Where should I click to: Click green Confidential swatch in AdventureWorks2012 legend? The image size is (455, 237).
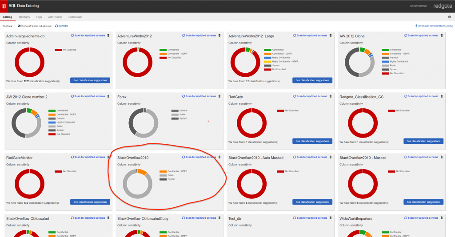coord(163,50)
